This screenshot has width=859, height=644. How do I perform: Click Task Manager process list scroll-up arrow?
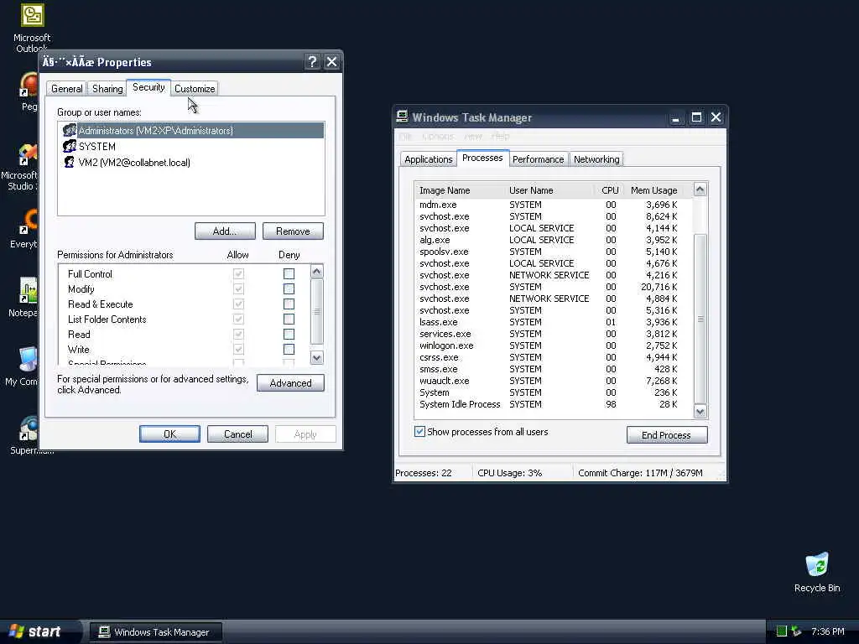(x=700, y=190)
